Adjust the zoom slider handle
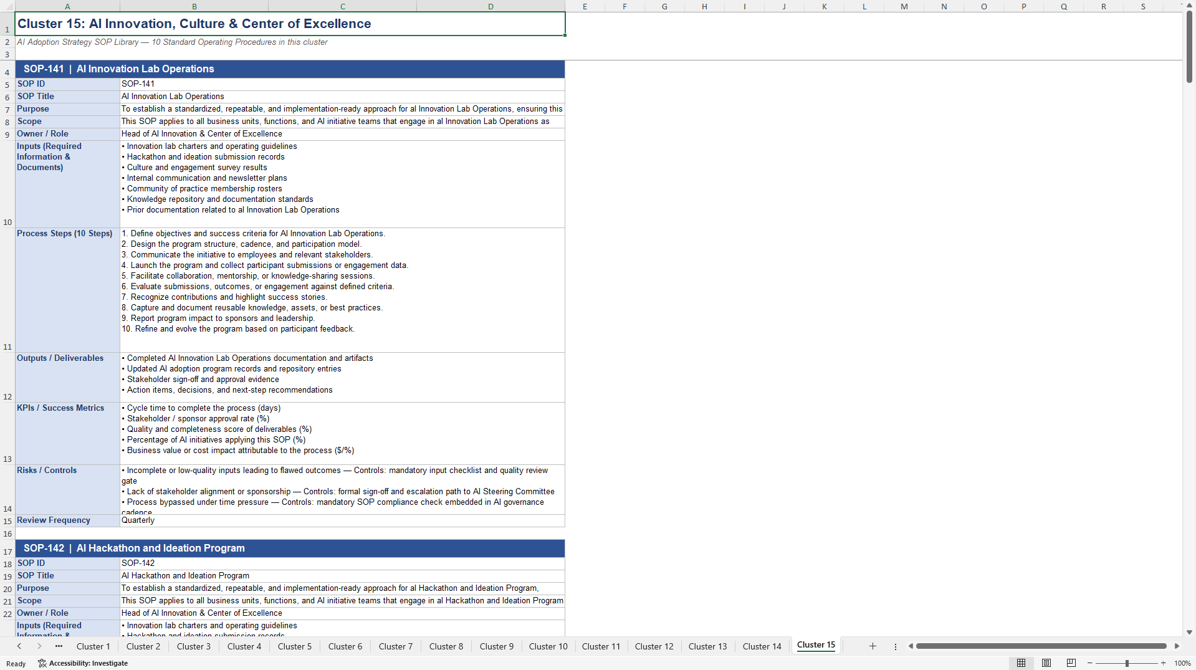Viewport: 1196px width, 670px height. coord(1127,663)
